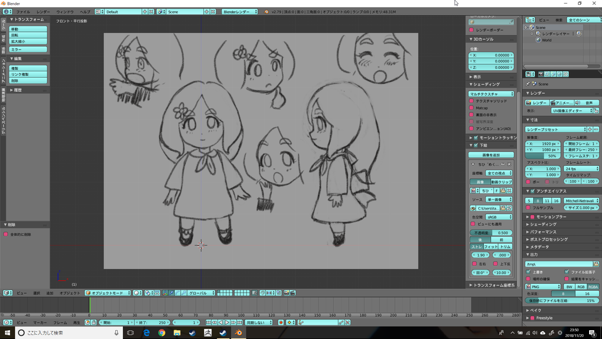This screenshot has height=339, width=602.
Task: Open BlenderレンダーEngine dropdown
Action: click(240, 12)
